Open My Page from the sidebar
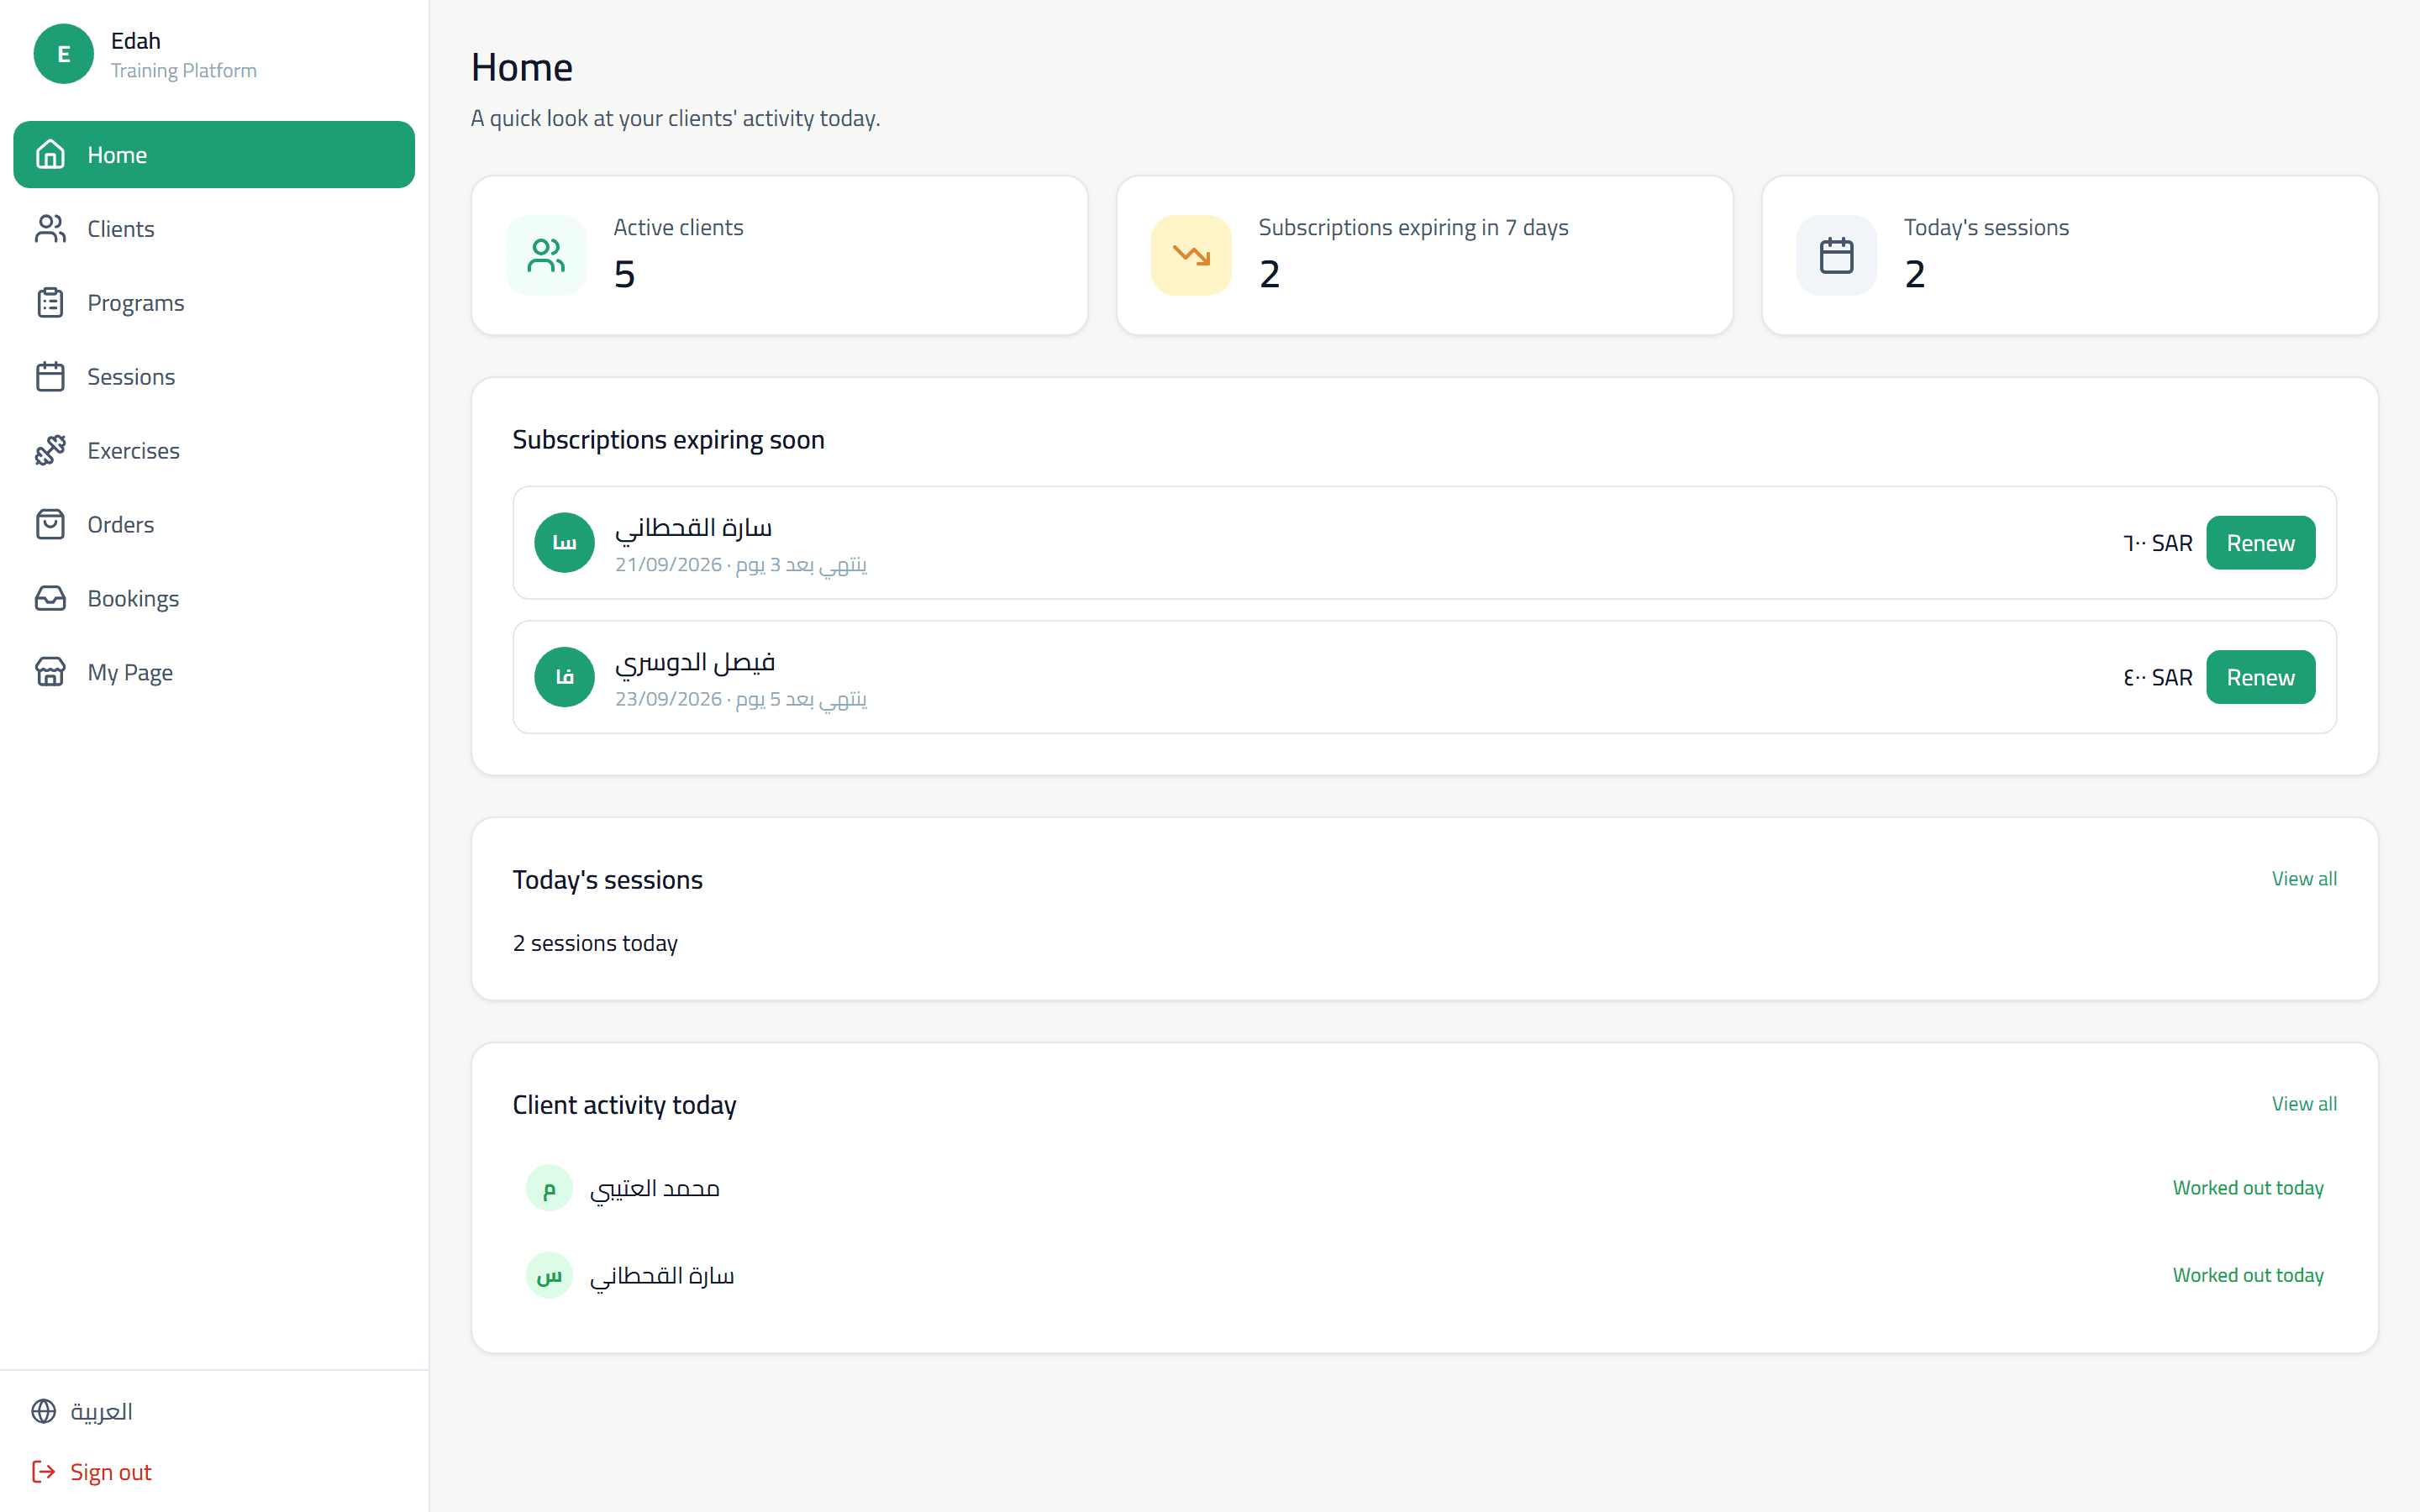Viewport: 2420px width, 1512px height. (x=214, y=672)
